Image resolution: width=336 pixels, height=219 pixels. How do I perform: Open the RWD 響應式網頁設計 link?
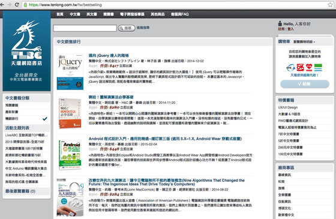293,121
